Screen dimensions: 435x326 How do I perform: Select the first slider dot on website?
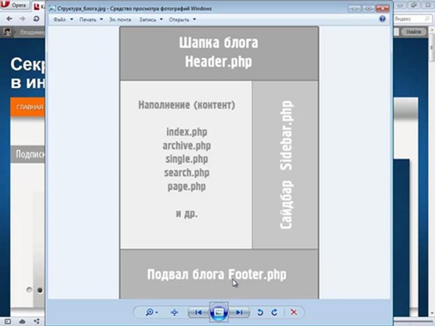pos(29,290)
